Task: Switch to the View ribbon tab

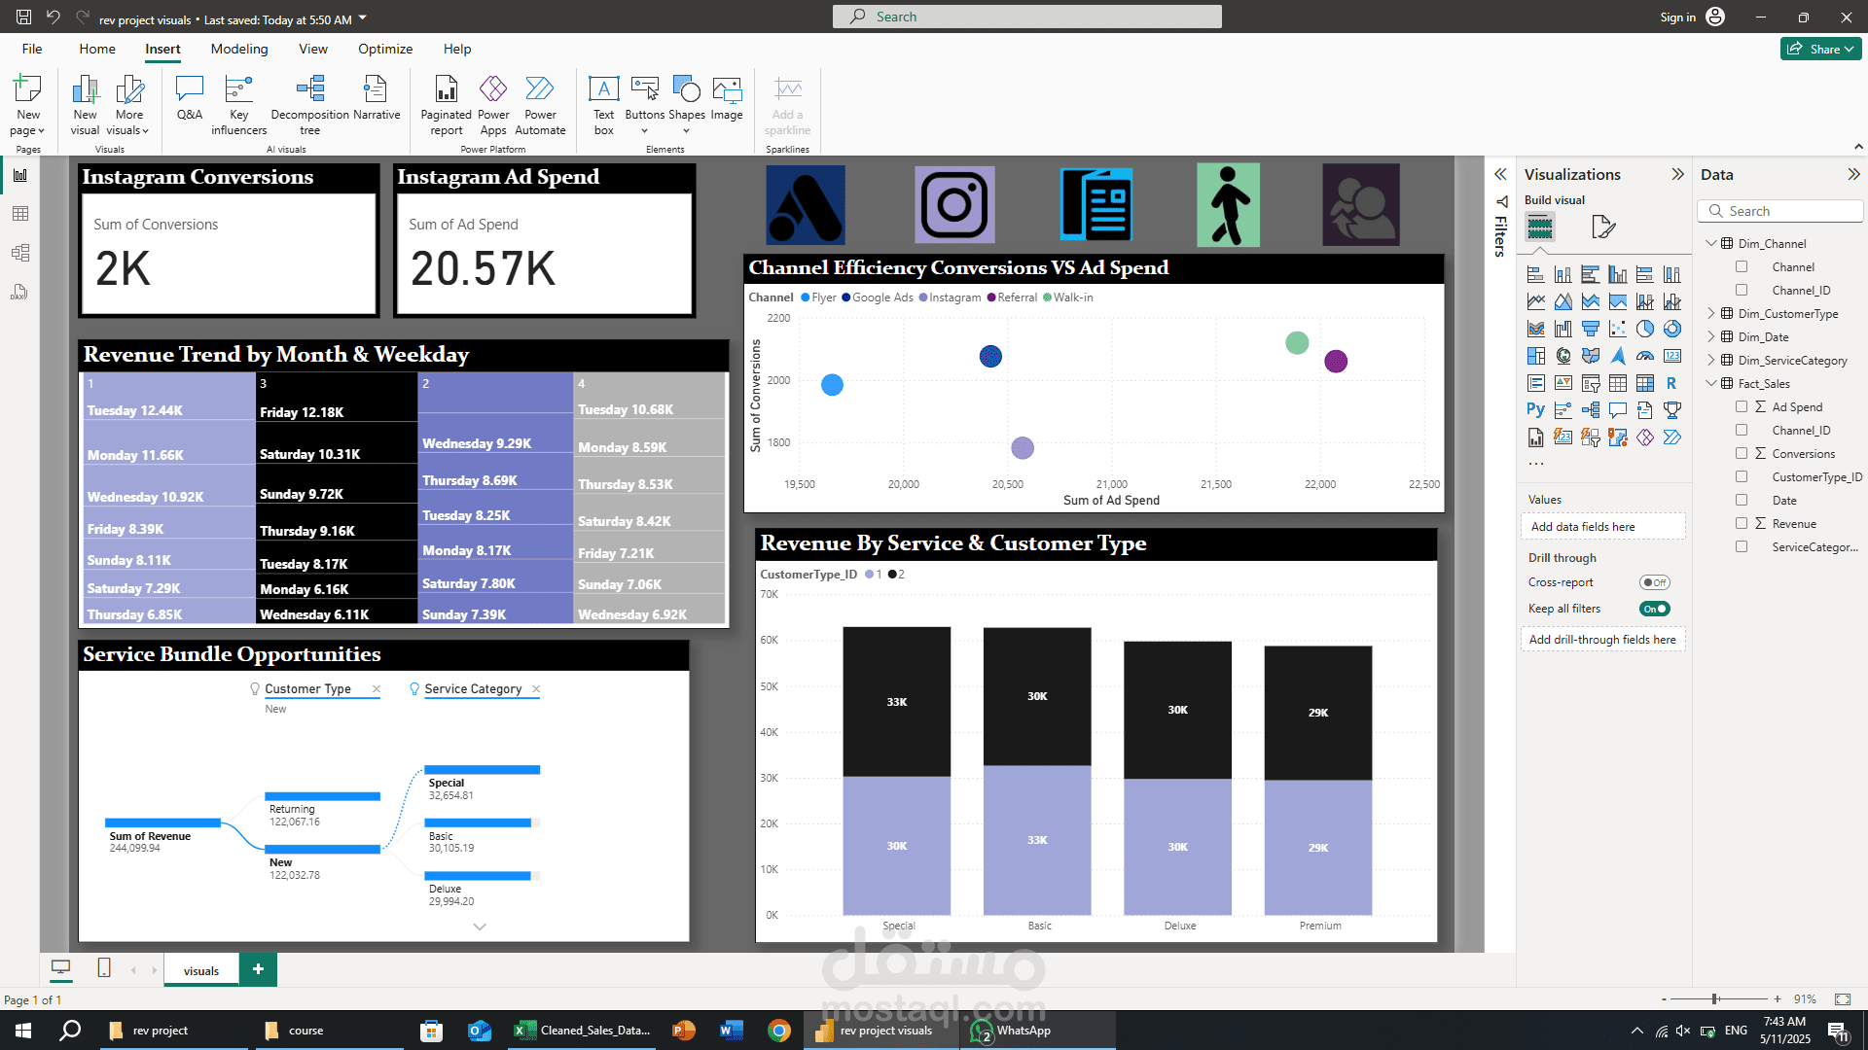Action: pos(312,49)
